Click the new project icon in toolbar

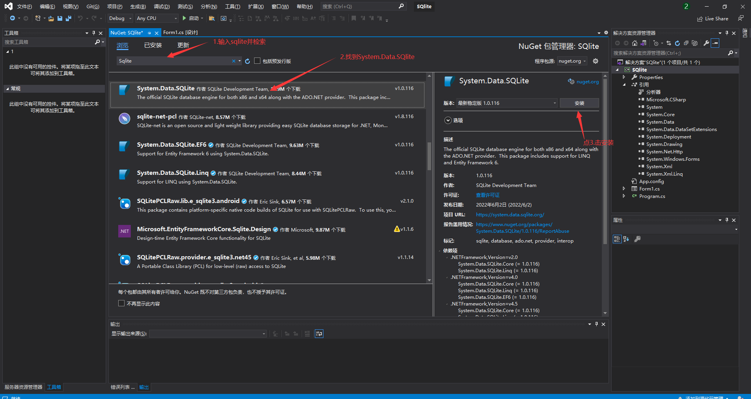(38, 18)
